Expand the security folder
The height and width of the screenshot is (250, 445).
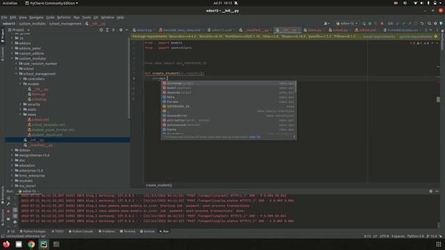tap(21, 104)
